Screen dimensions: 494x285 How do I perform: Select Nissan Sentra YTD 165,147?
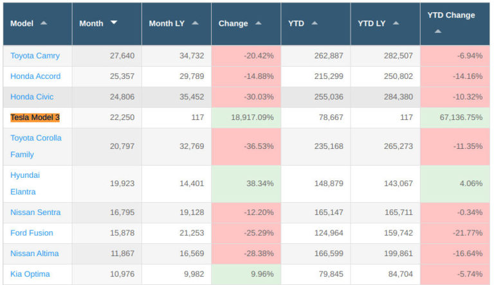tap(329, 212)
